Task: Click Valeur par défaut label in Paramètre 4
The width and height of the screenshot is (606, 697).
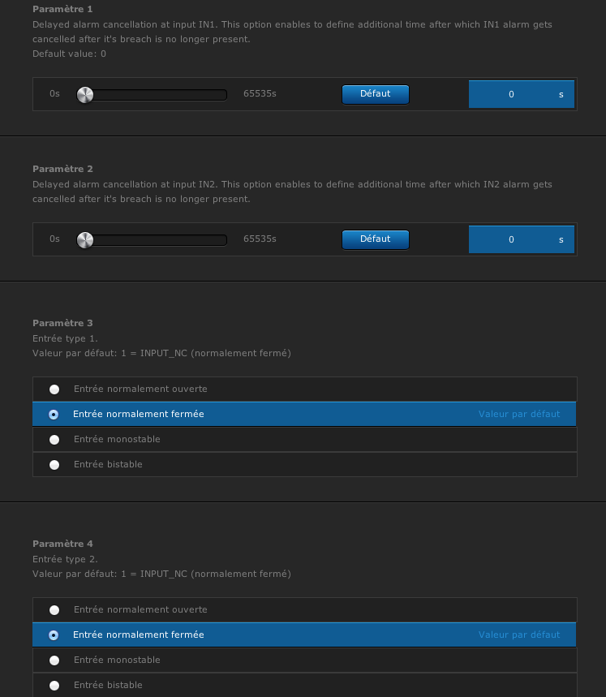Action: (519, 635)
